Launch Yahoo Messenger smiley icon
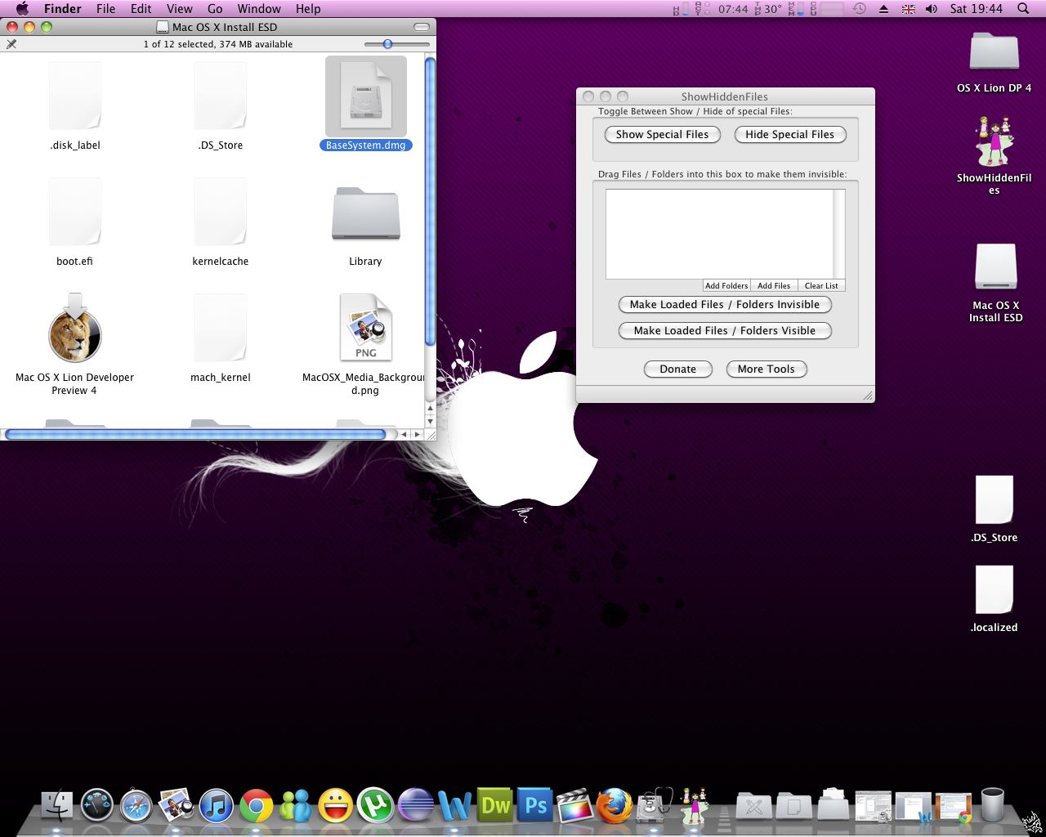 336,806
